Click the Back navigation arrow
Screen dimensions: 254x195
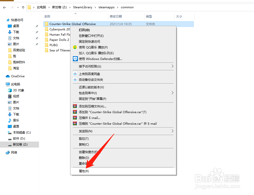coord(5,8)
